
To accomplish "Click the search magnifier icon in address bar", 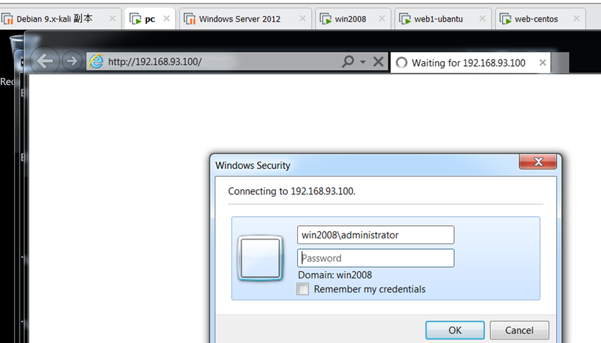I will tap(348, 62).
